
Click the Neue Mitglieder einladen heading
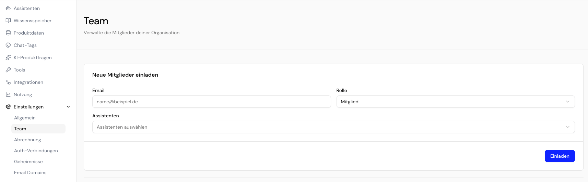[125, 75]
